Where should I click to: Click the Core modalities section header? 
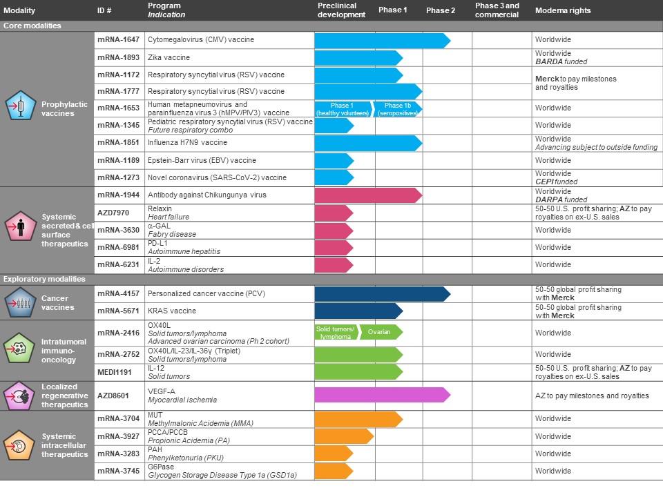[x=32, y=26]
